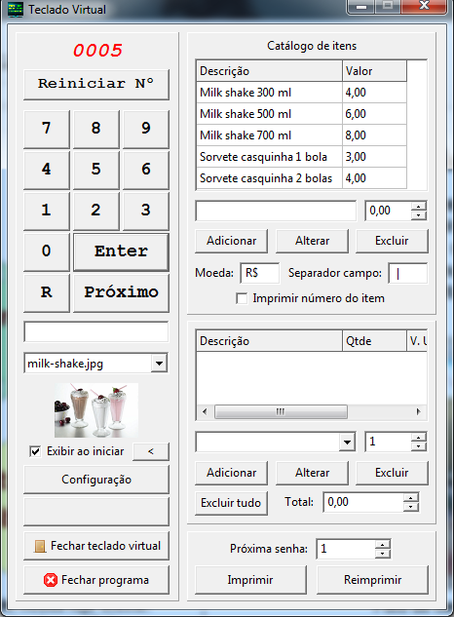Click the milk shake thumbnail image
Image resolution: width=454 pixels, height=617 pixels.
pyautogui.click(x=96, y=410)
